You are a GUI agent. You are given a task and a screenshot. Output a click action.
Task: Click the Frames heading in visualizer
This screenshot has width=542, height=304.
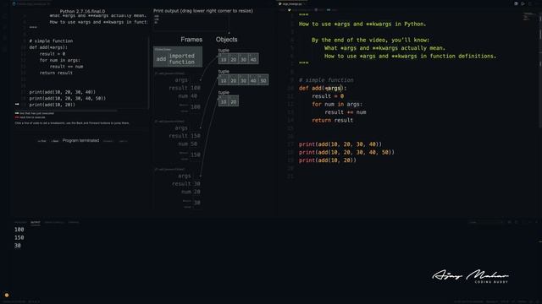(x=191, y=40)
